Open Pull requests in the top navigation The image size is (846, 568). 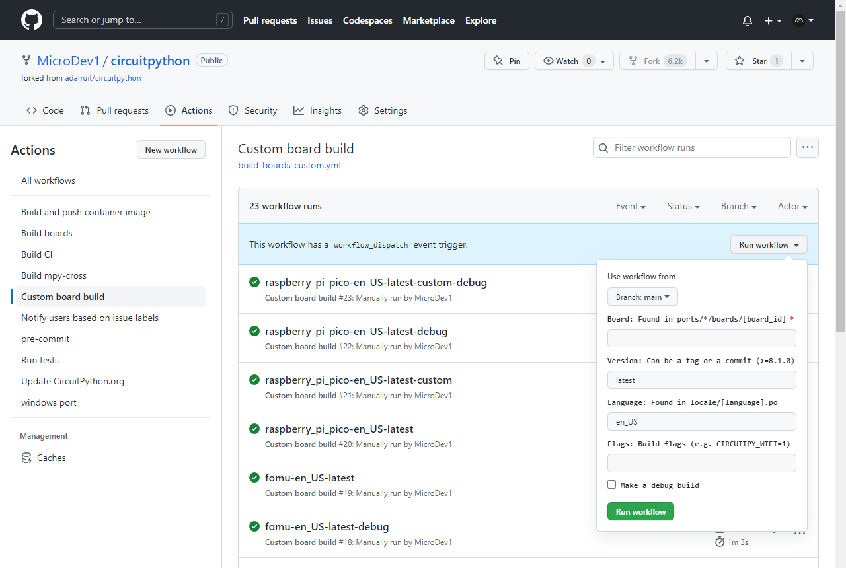click(270, 20)
